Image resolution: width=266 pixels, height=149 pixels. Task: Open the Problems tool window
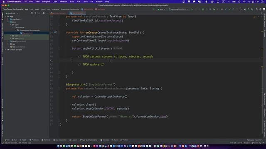pos(34,140)
